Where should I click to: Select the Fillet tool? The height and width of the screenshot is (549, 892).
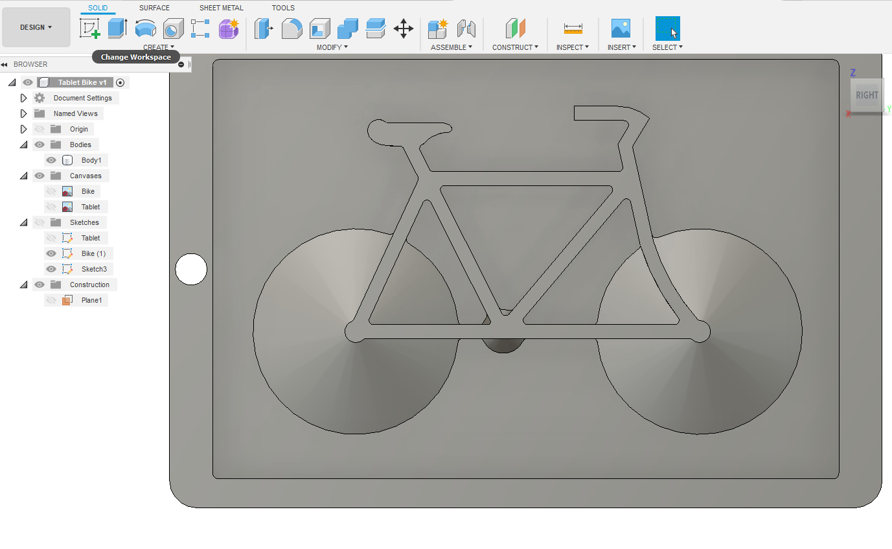[292, 29]
